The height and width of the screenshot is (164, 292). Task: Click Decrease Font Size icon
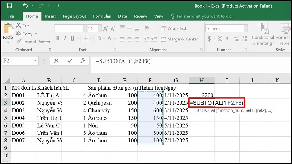(x=113, y=28)
